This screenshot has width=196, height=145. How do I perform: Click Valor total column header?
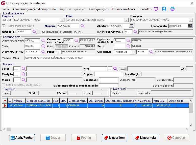pos(160,101)
